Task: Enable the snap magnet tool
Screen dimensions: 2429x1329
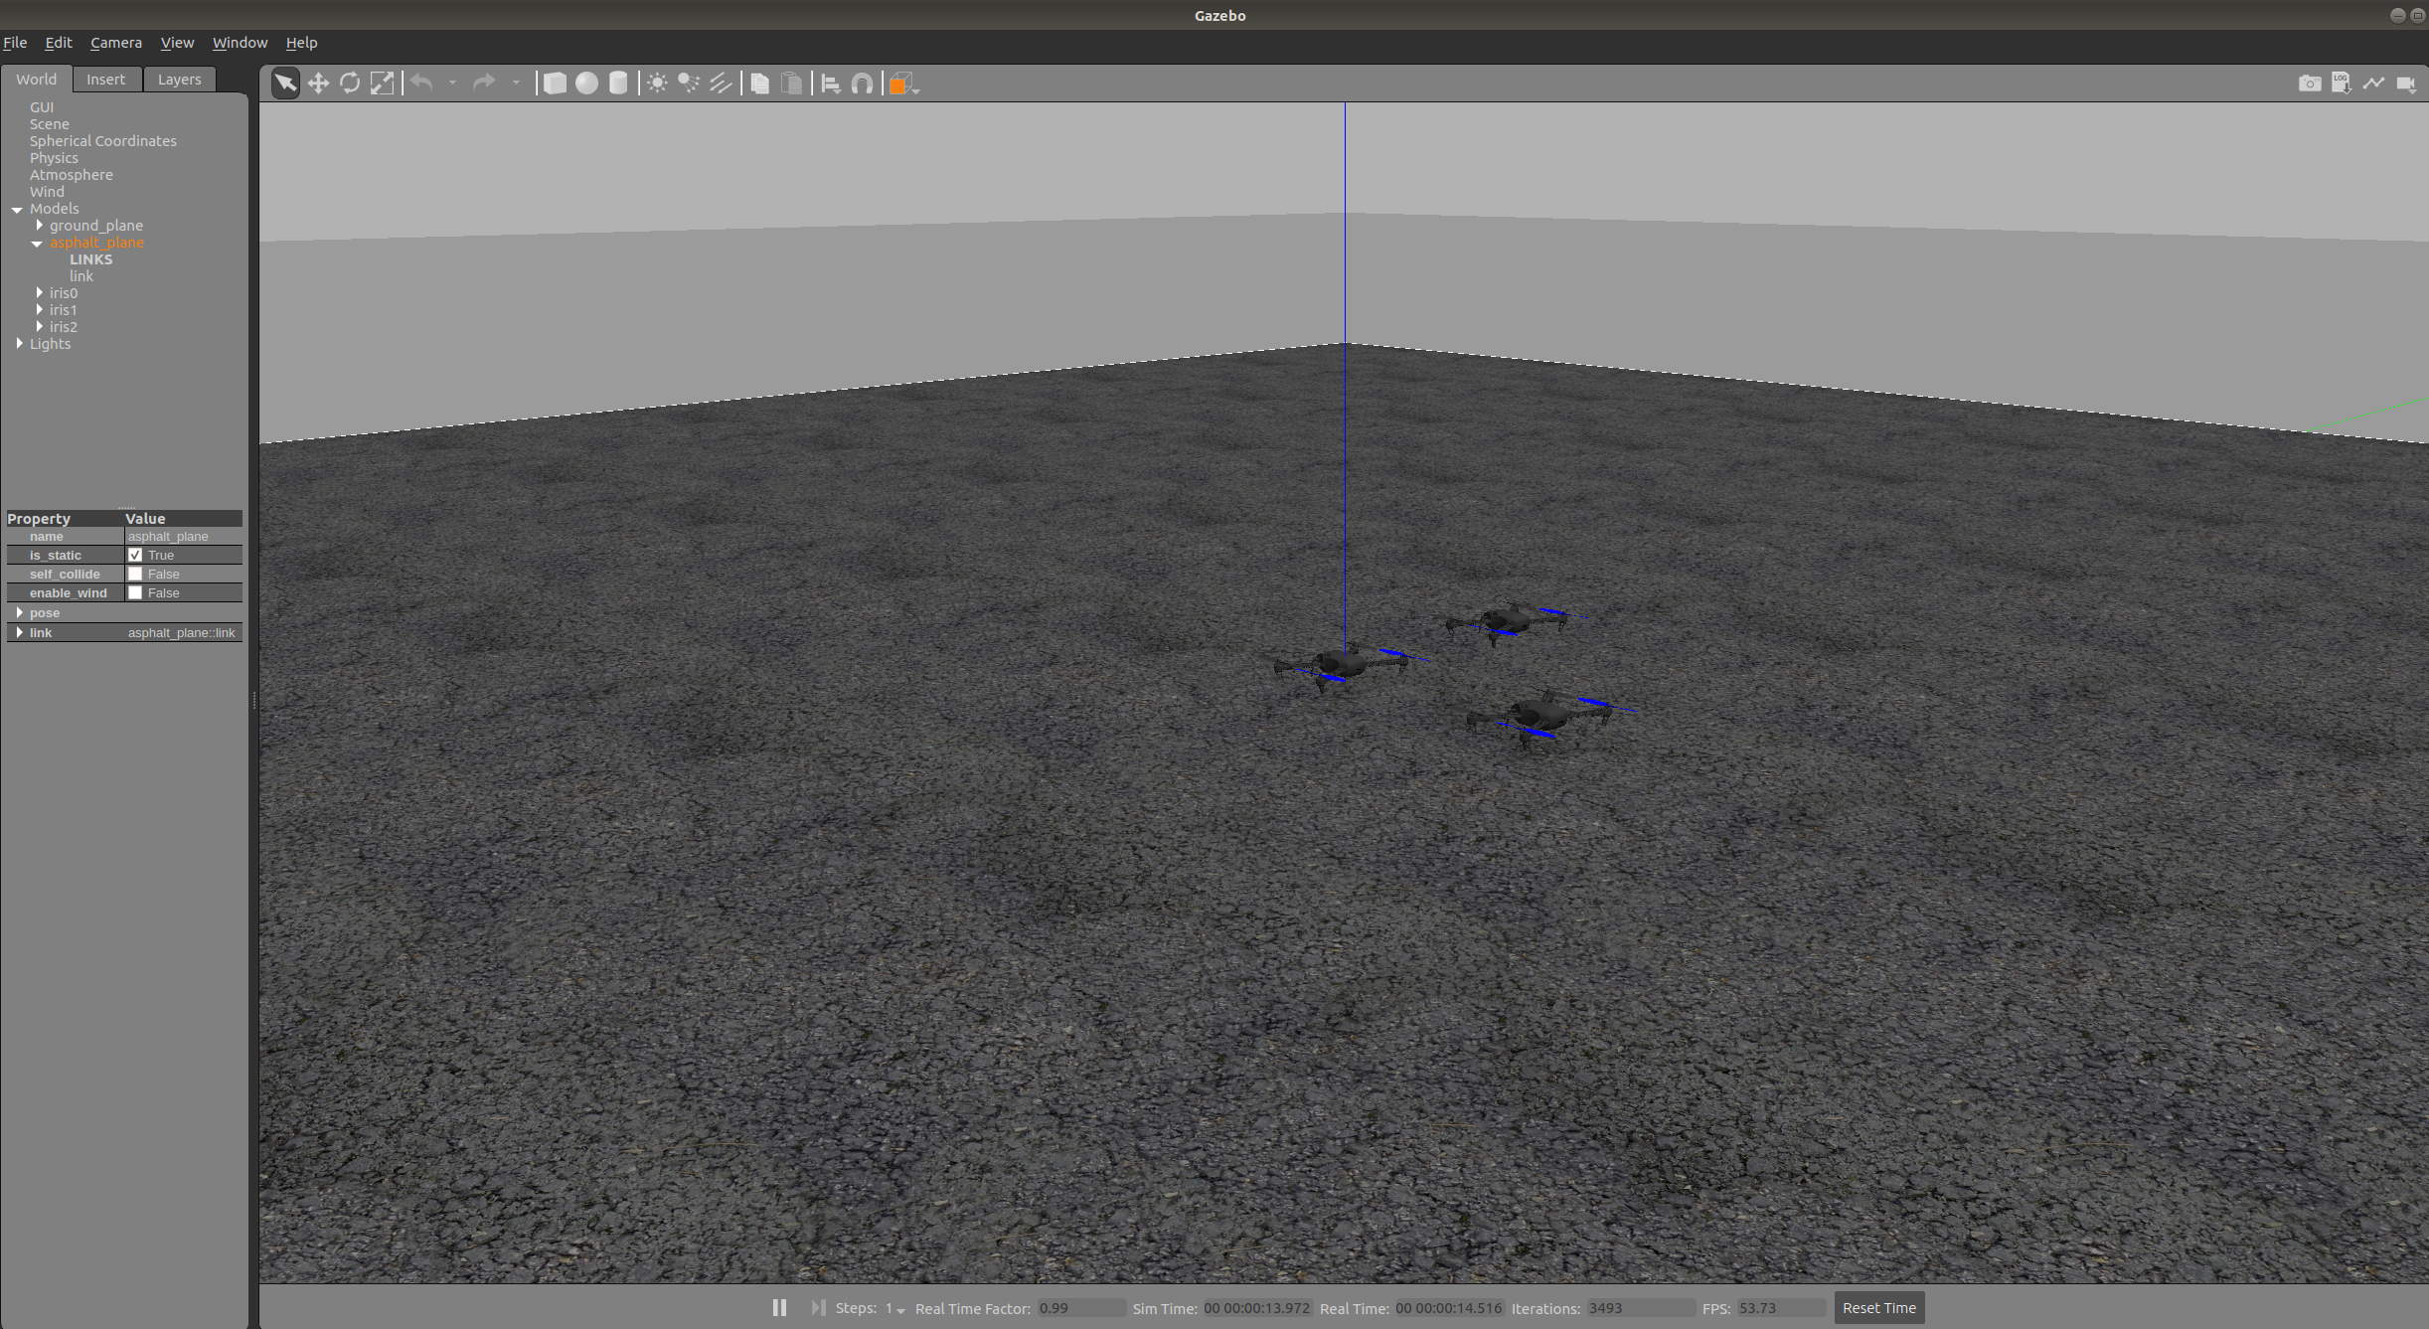Action: (x=863, y=83)
